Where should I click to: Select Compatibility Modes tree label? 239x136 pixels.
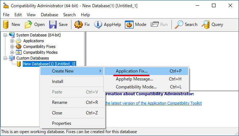[40, 52]
